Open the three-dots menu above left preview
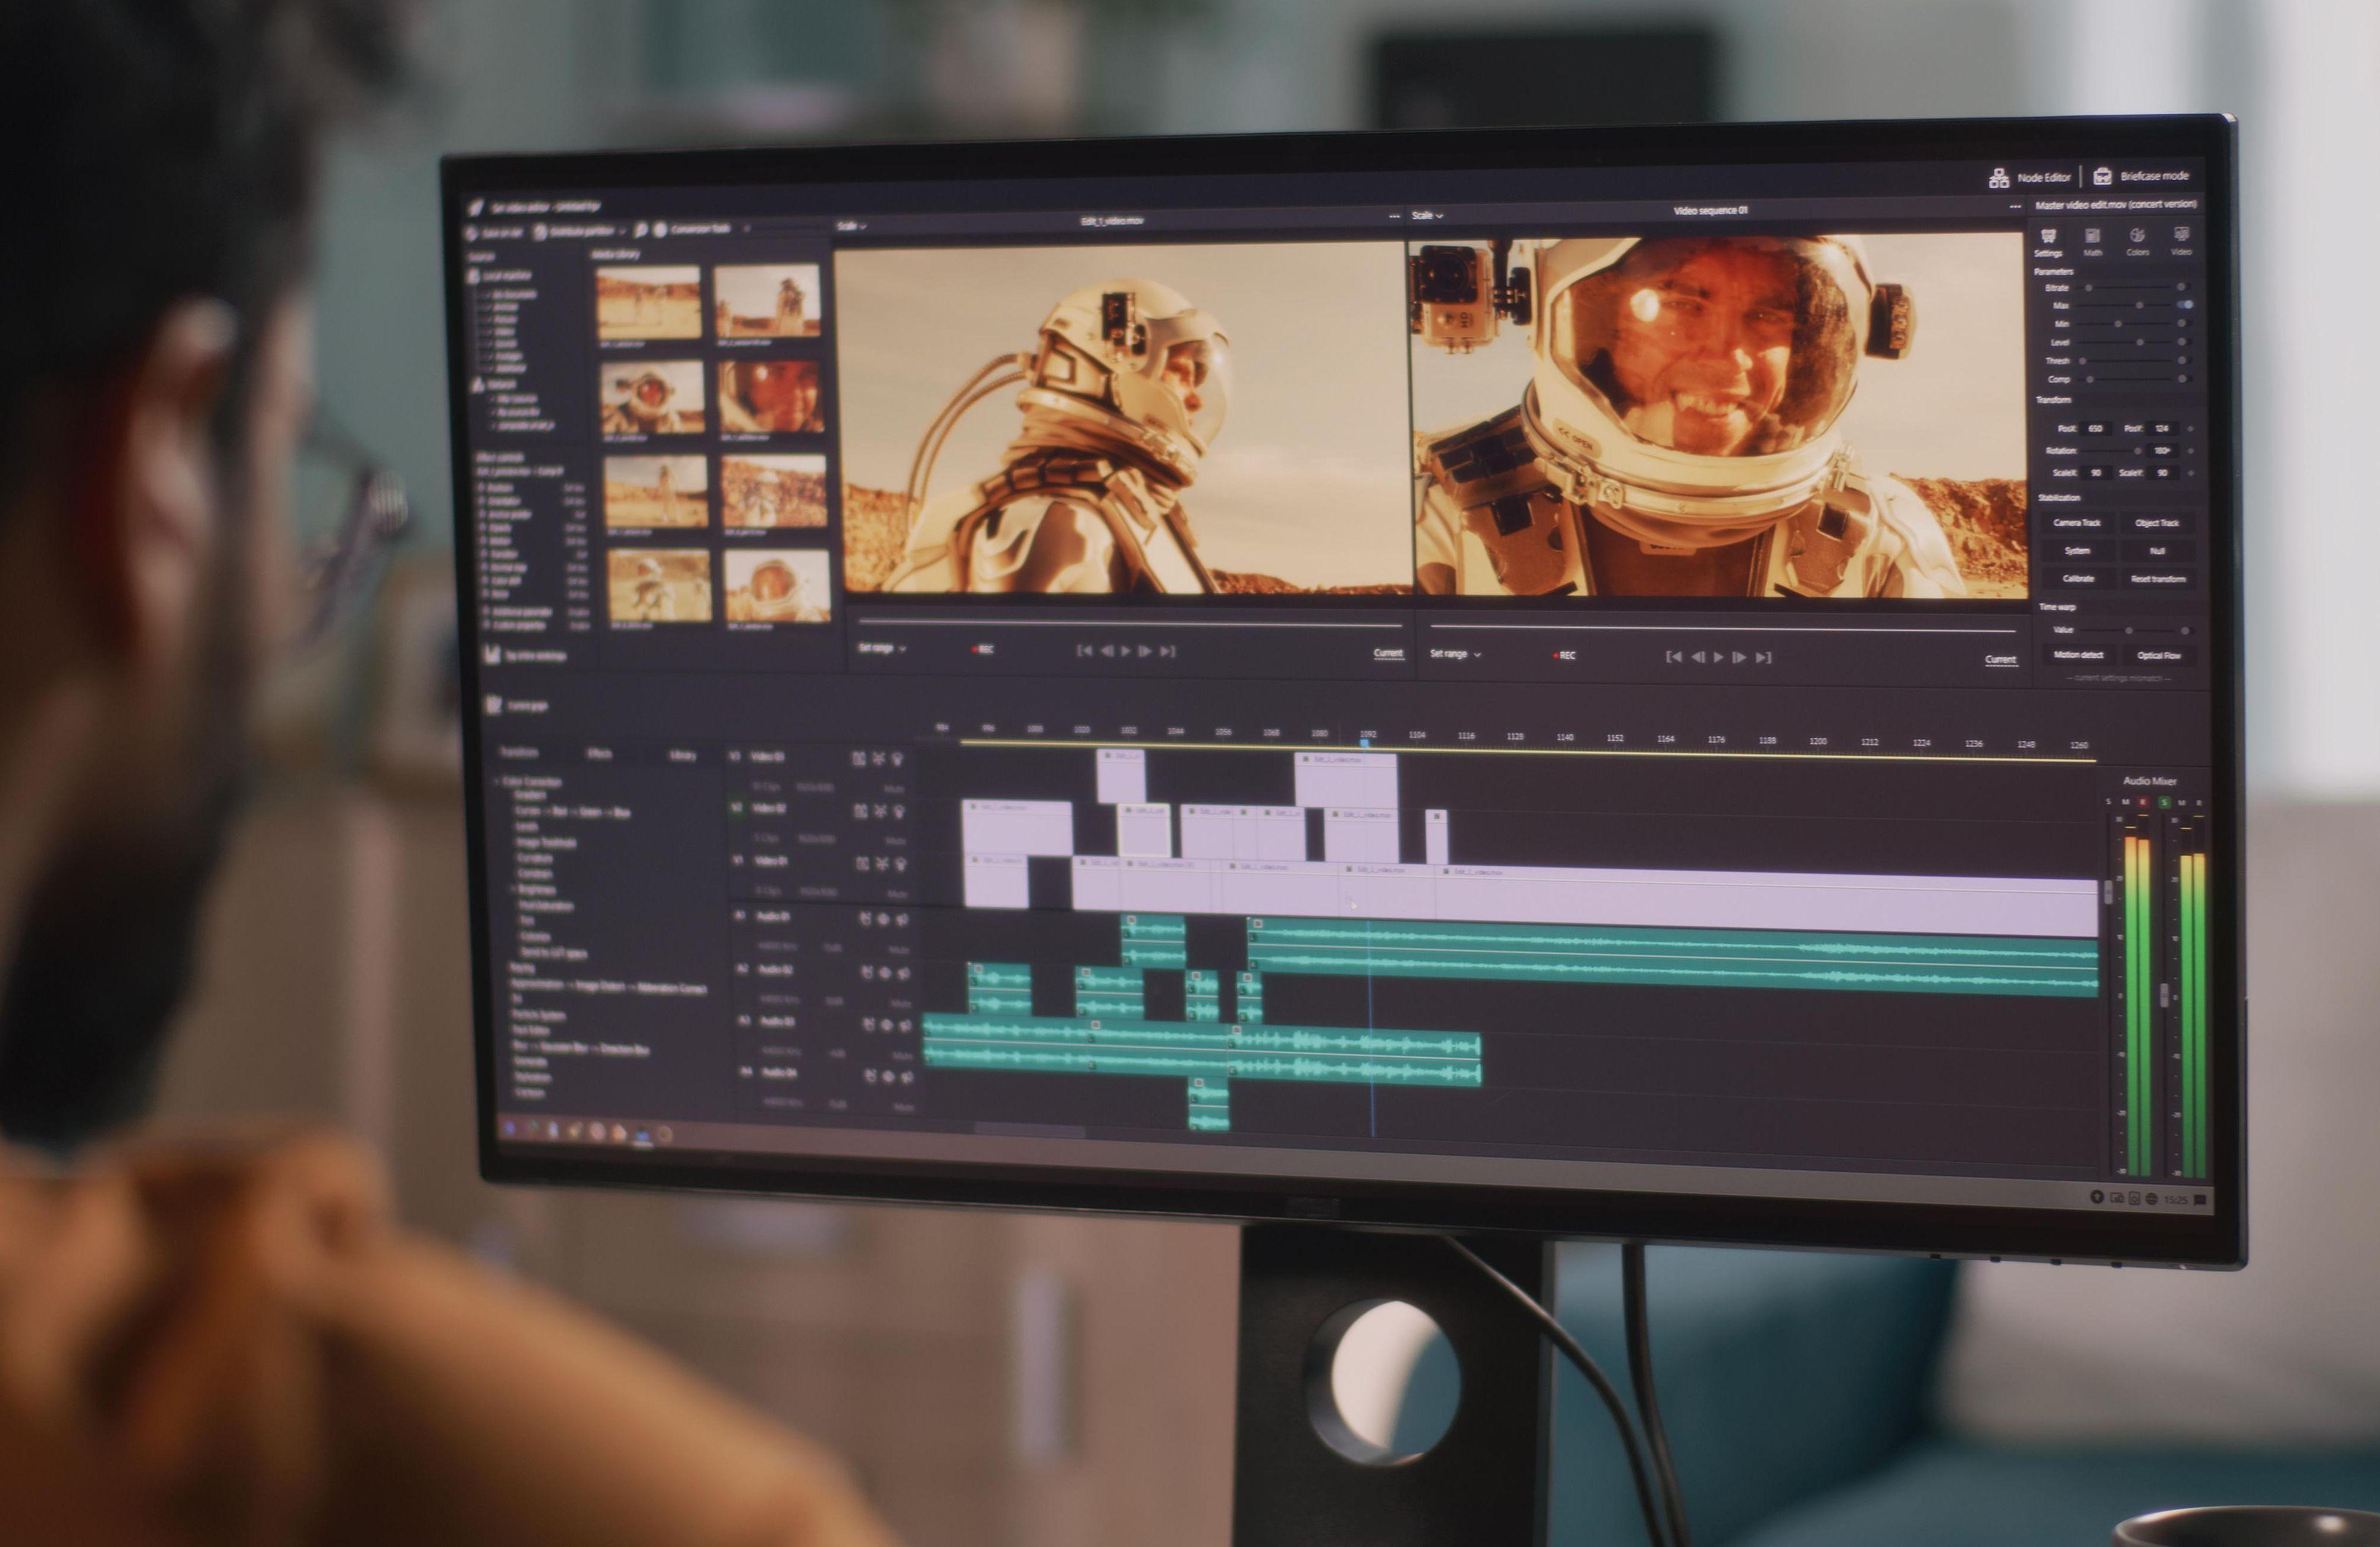 1394,216
